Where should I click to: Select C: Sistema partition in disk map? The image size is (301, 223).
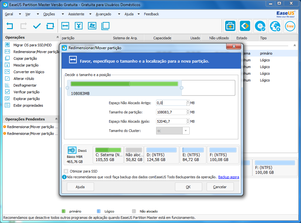point(108,155)
